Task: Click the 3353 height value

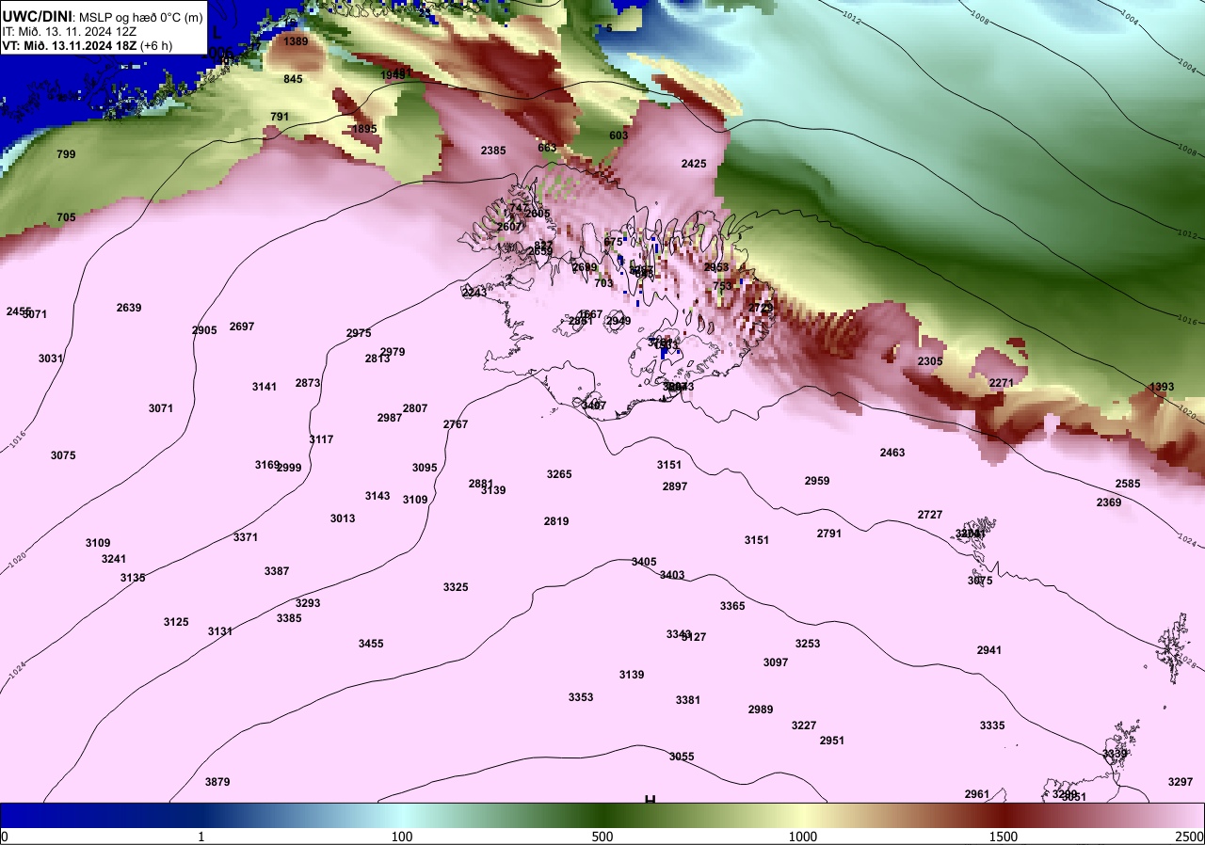Action: tap(581, 697)
